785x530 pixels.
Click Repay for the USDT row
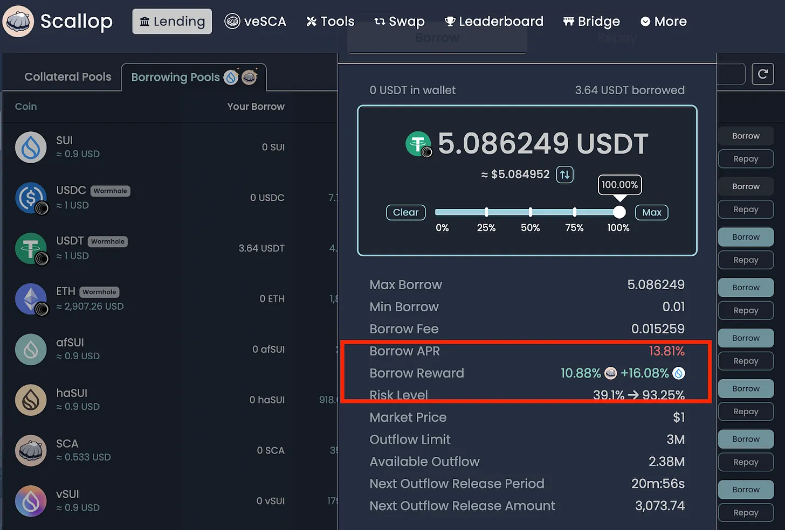click(x=746, y=260)
